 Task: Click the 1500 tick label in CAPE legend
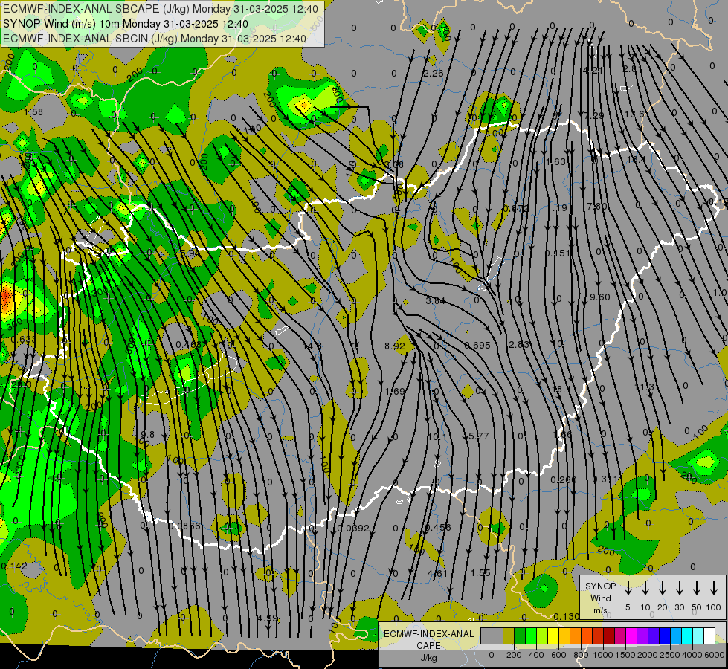[625, 655]
